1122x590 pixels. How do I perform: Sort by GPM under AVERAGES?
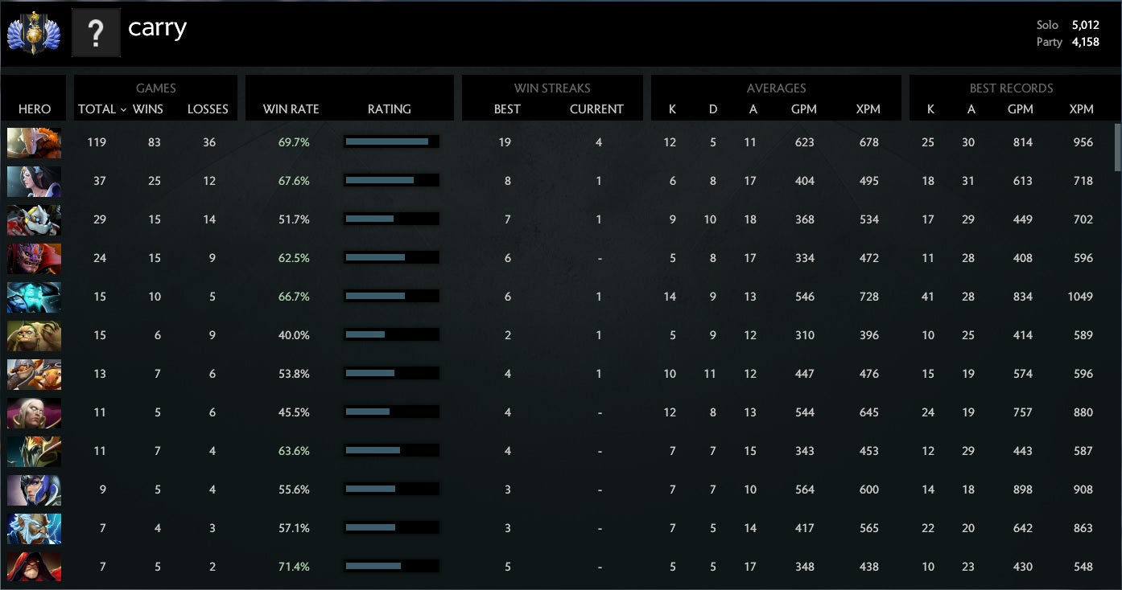(803, 109)
